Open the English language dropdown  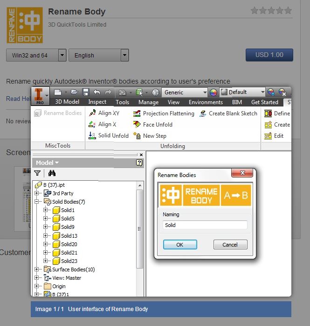(x=99, y=55)
